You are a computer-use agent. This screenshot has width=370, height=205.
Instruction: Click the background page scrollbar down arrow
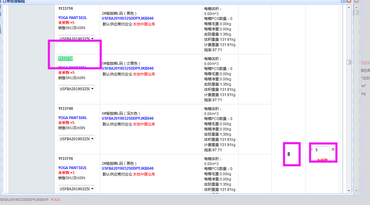click(x=357, y=191)
